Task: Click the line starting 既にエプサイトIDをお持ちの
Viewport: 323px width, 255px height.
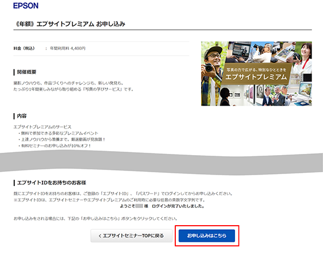Action: (x=123, y=194)
